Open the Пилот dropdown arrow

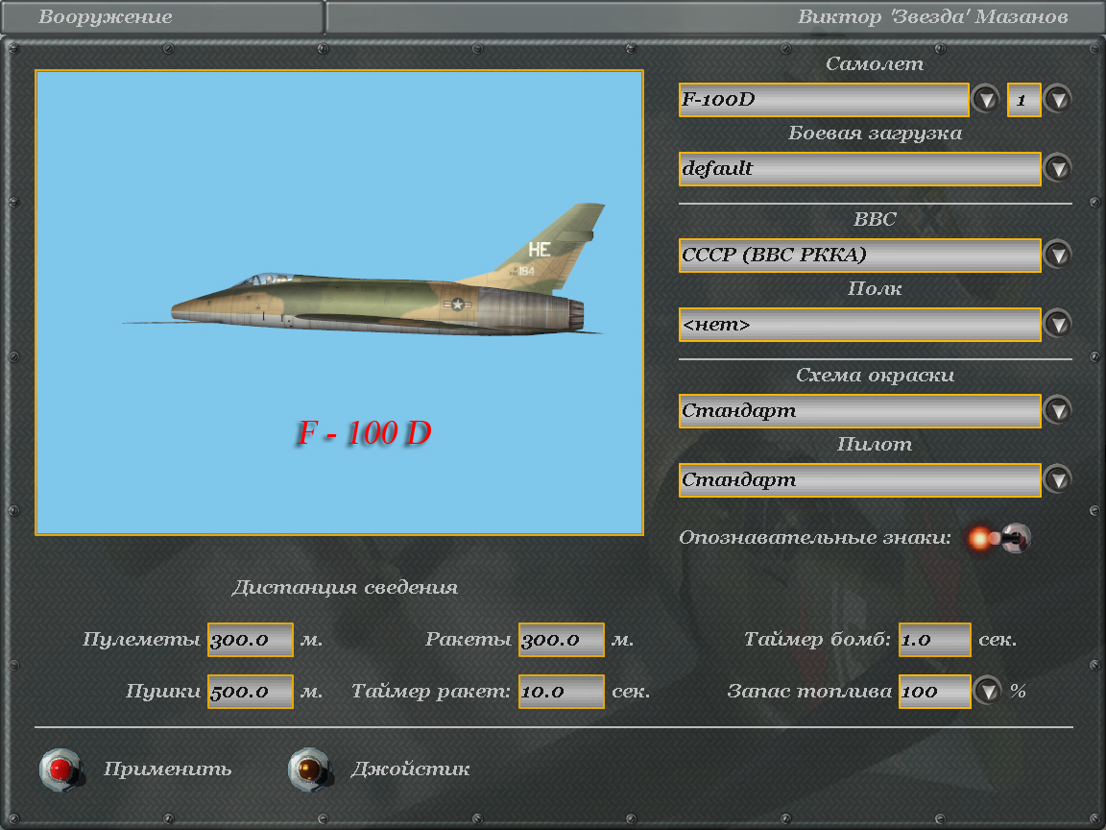pos(1057,479)
